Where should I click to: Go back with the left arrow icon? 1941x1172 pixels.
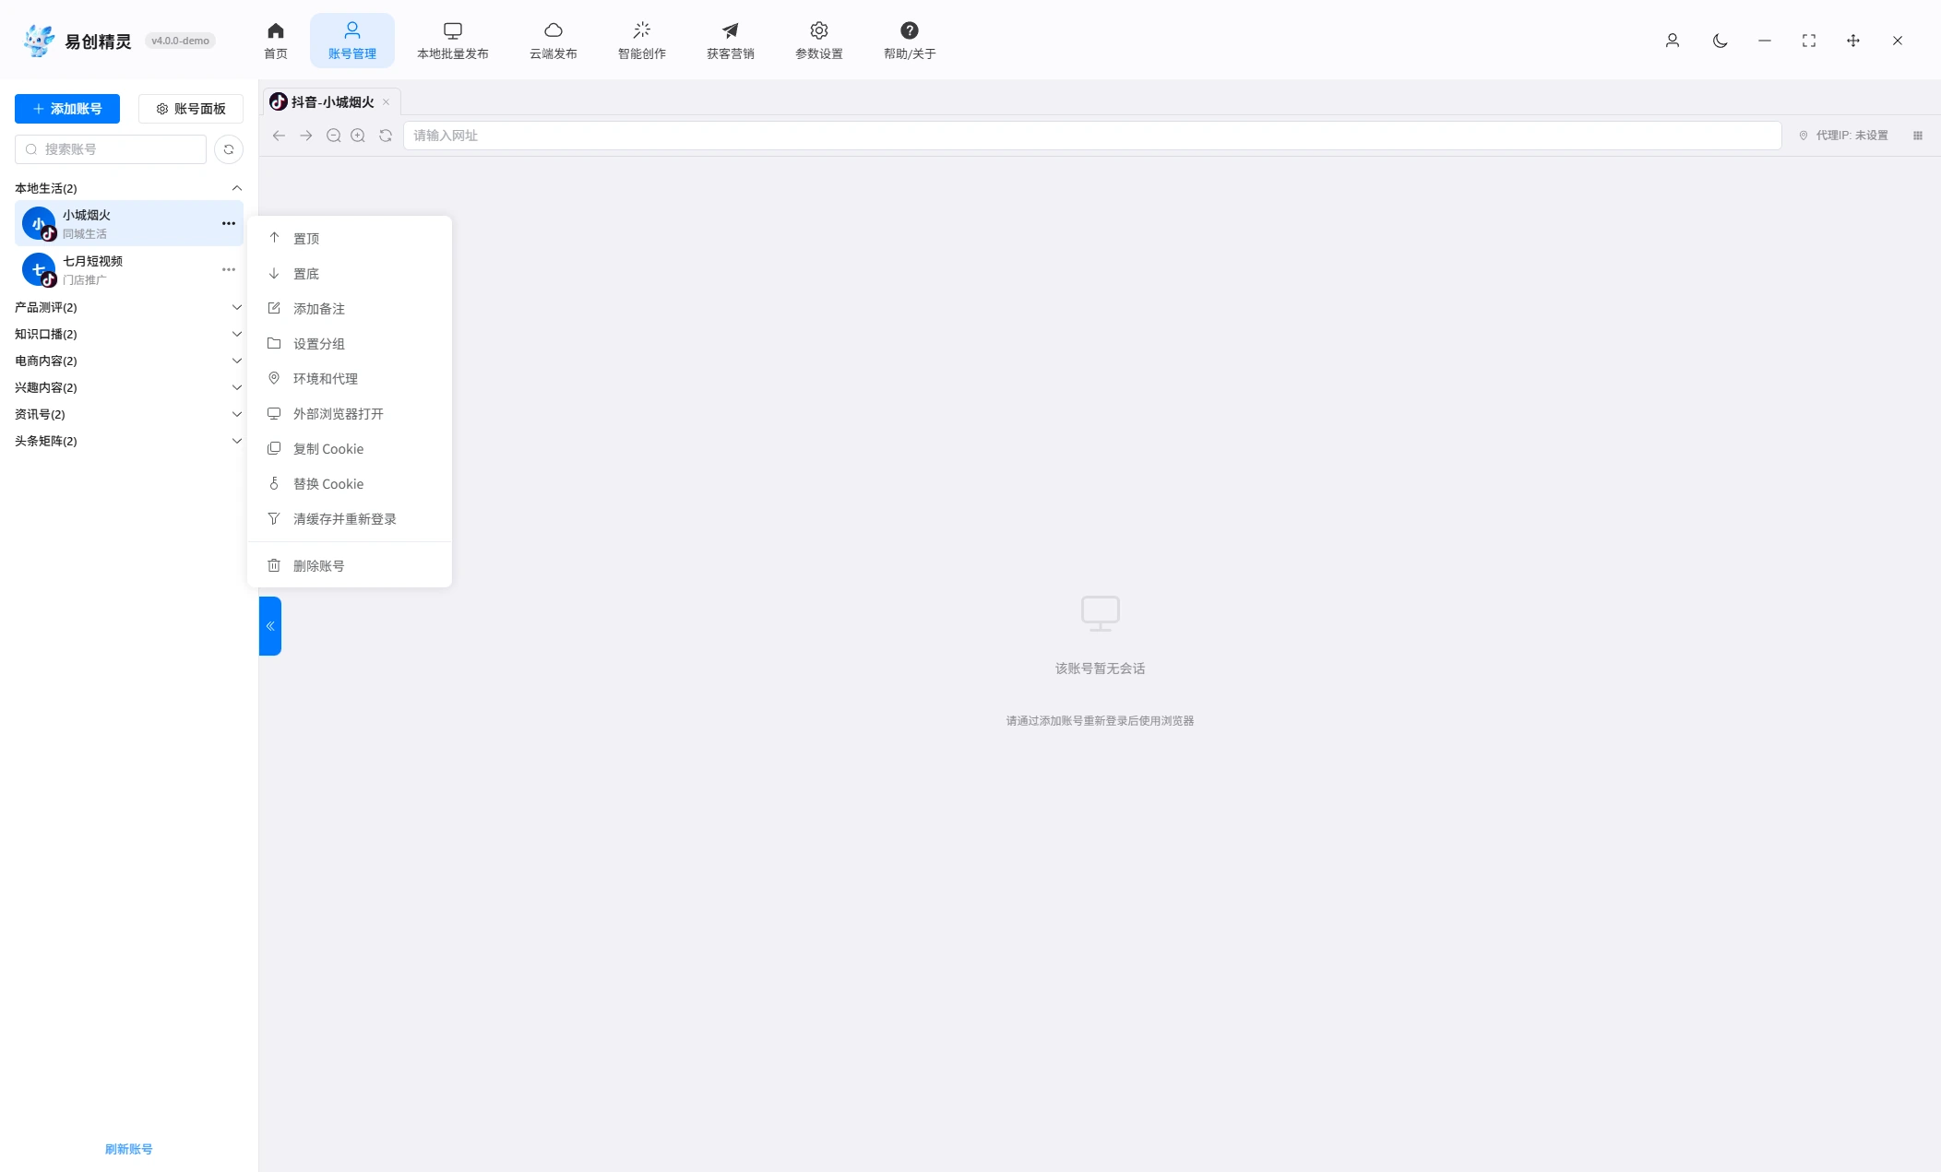[279, 136]
